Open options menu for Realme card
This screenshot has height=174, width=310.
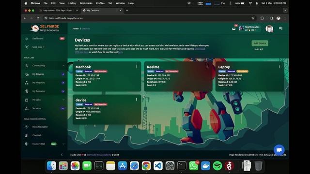[x=208, y=66]
